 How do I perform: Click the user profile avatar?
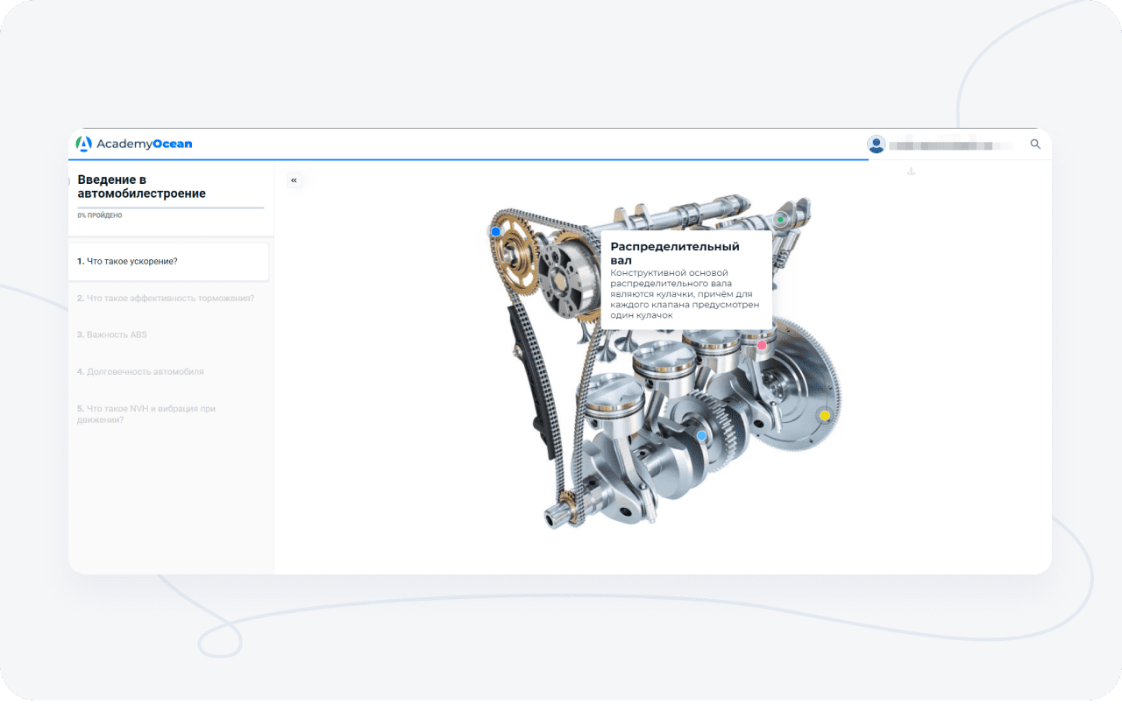click(x=876, y=144)
